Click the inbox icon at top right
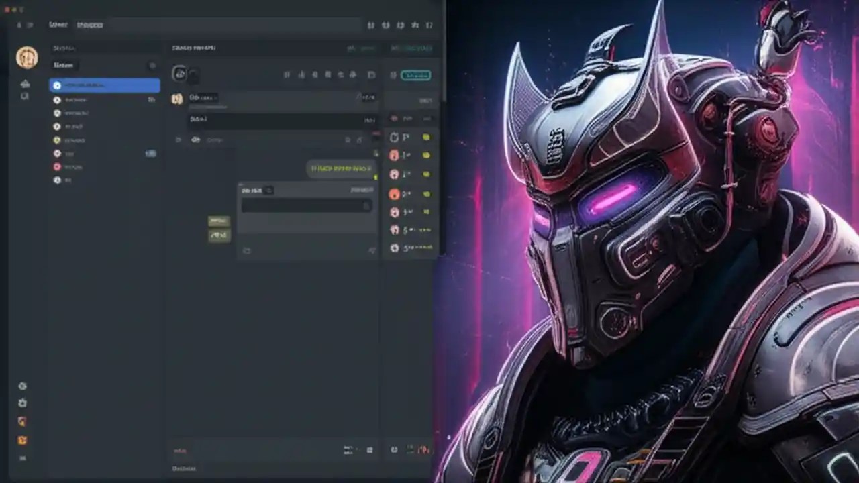 pyautogui.click(x=415, y=25)
